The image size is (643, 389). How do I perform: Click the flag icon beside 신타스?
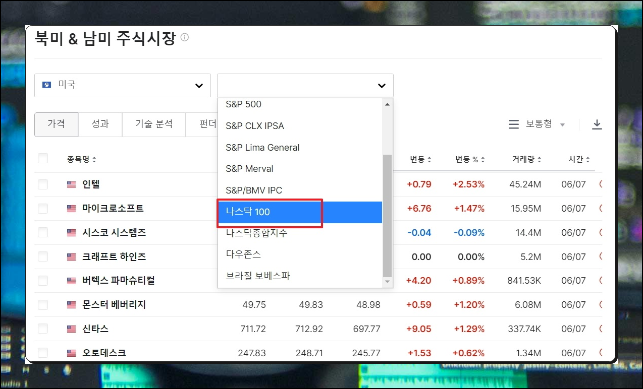point(72,329)
